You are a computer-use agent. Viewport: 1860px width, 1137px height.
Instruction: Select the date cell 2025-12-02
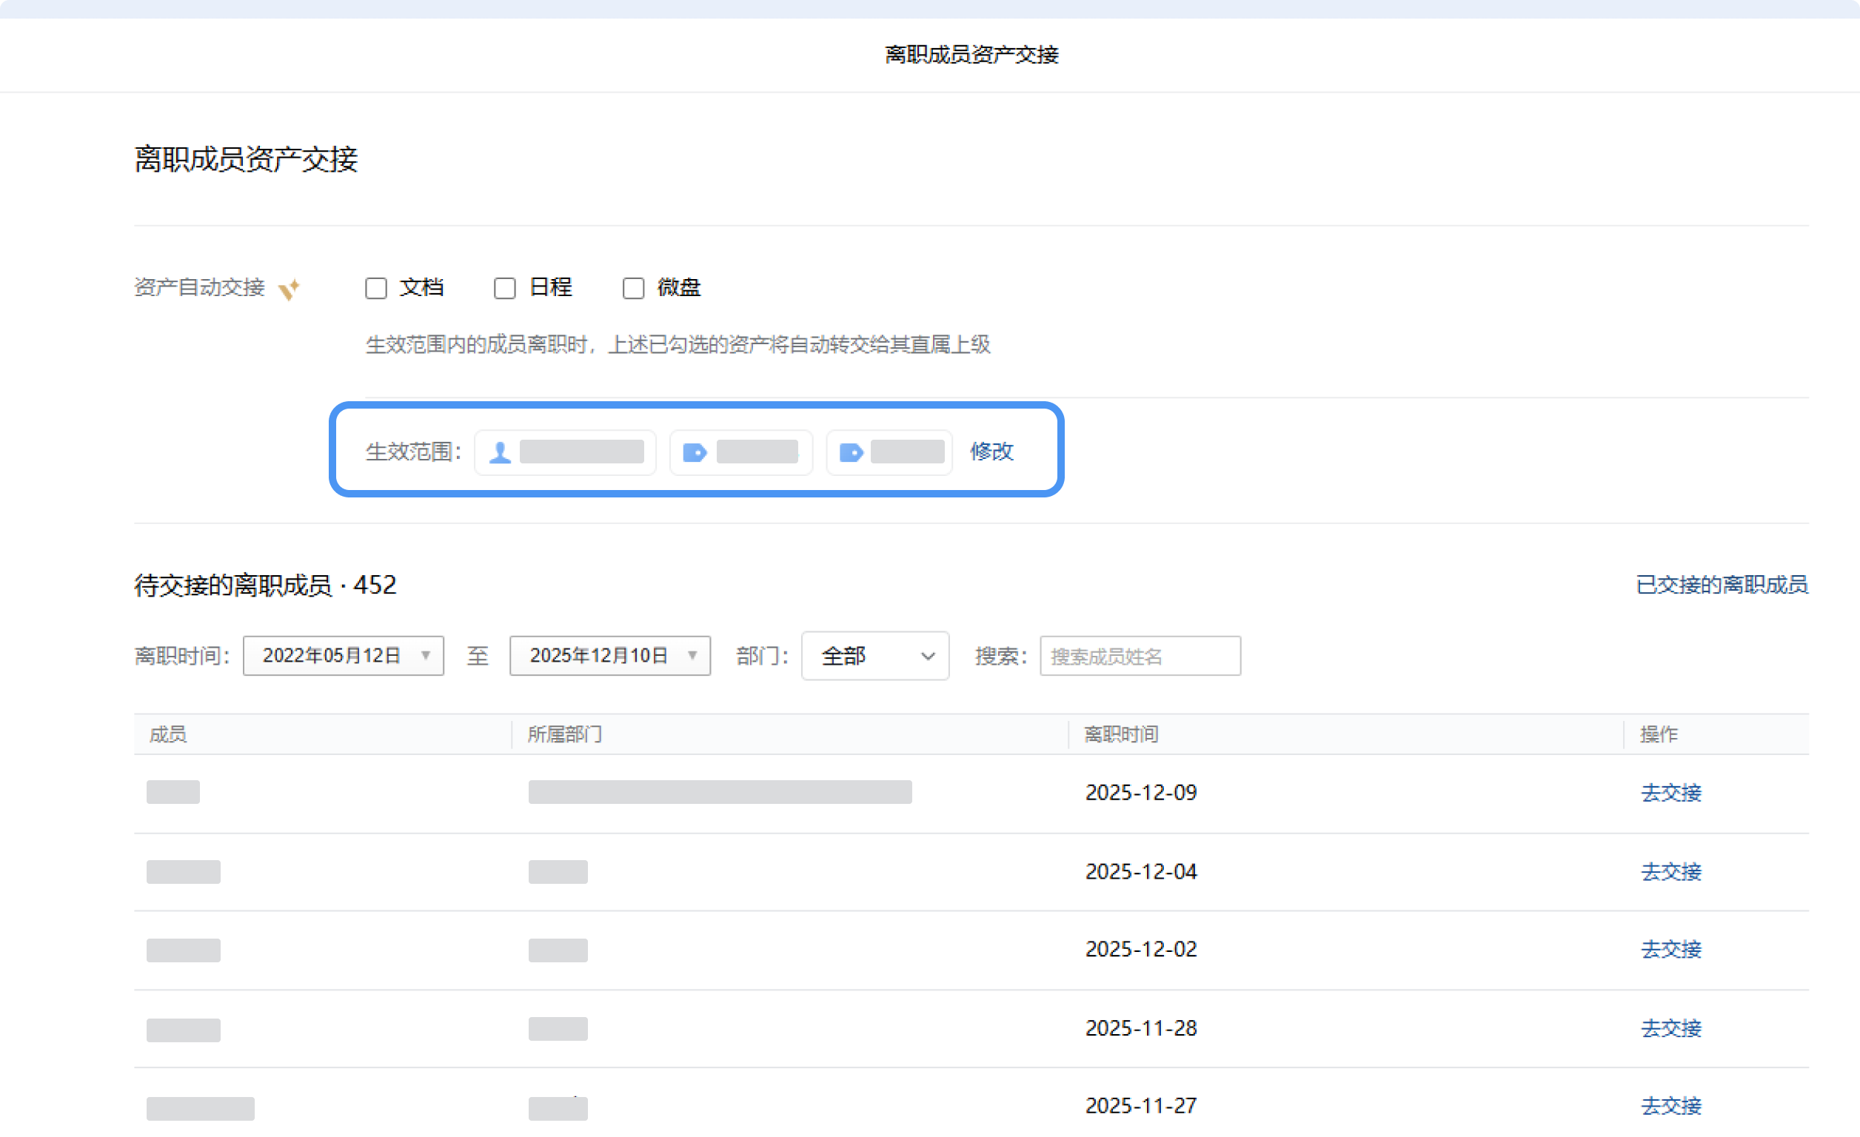[x=1140, y=950]
